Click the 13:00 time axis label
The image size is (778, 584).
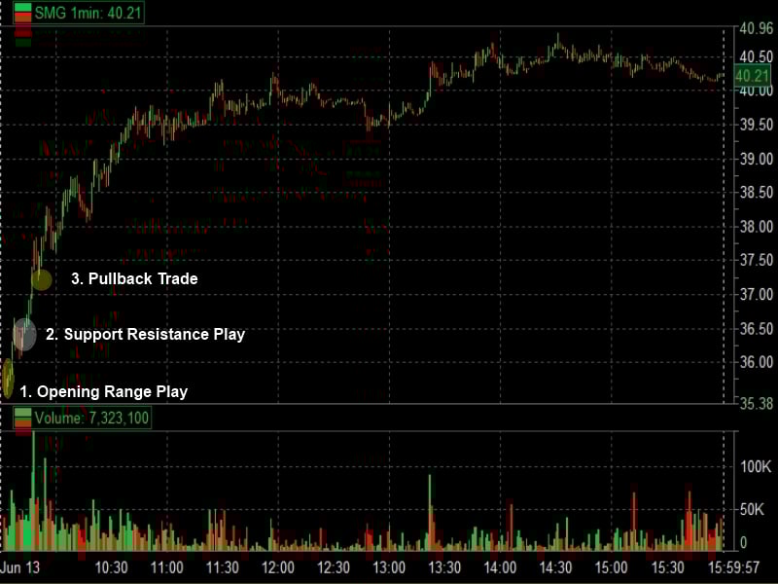point(389,567)
